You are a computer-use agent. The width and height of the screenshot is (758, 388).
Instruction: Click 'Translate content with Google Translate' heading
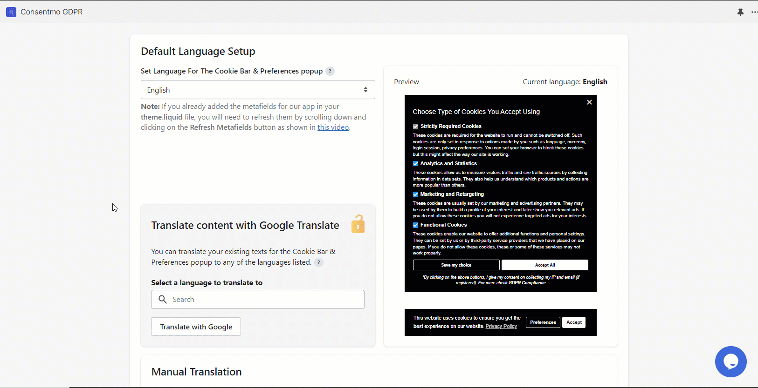tap(245, 225)
